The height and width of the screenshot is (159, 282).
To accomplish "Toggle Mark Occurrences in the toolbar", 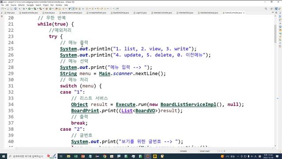I will click(x=73, y=9).
